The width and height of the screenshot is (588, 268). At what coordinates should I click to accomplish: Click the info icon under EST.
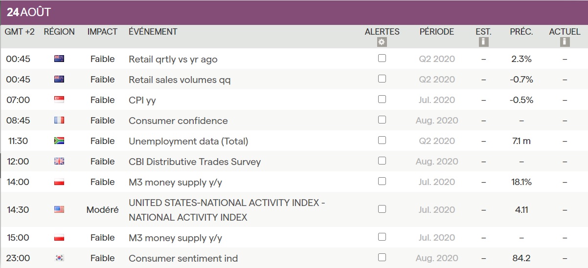[x=484, y=42]
